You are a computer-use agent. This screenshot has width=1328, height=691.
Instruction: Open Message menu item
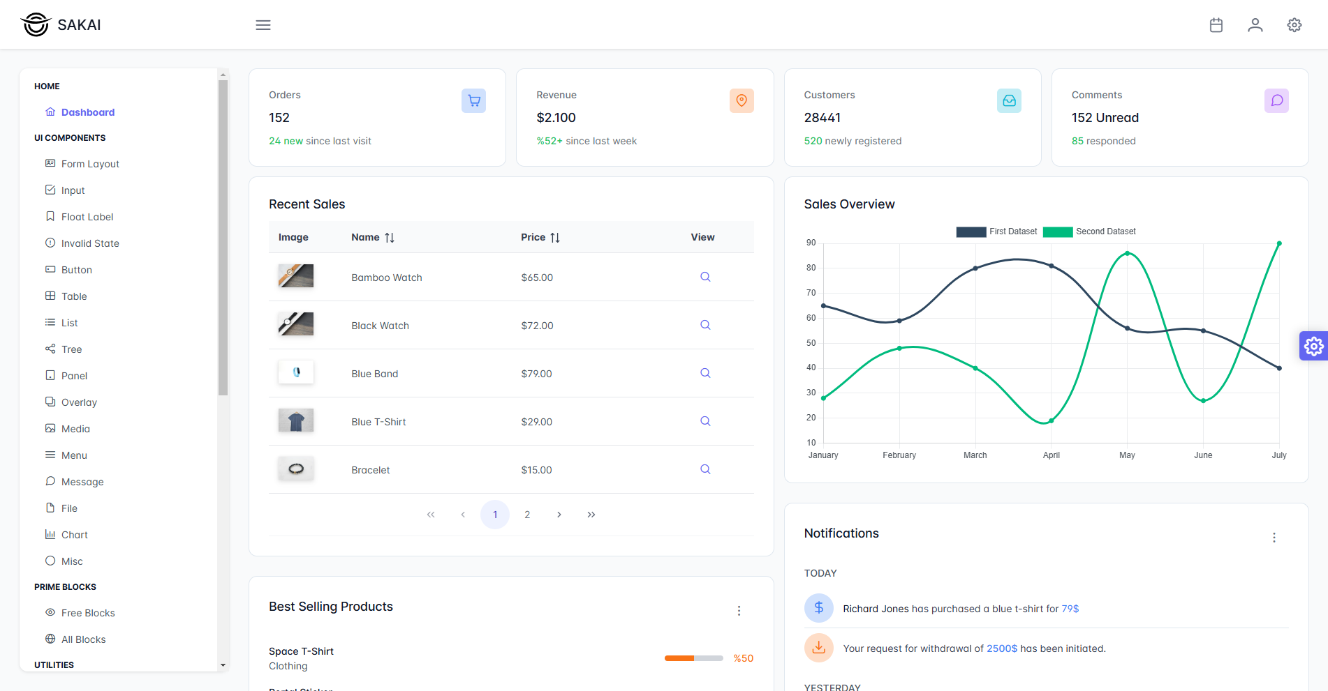(x=75, y=482)
